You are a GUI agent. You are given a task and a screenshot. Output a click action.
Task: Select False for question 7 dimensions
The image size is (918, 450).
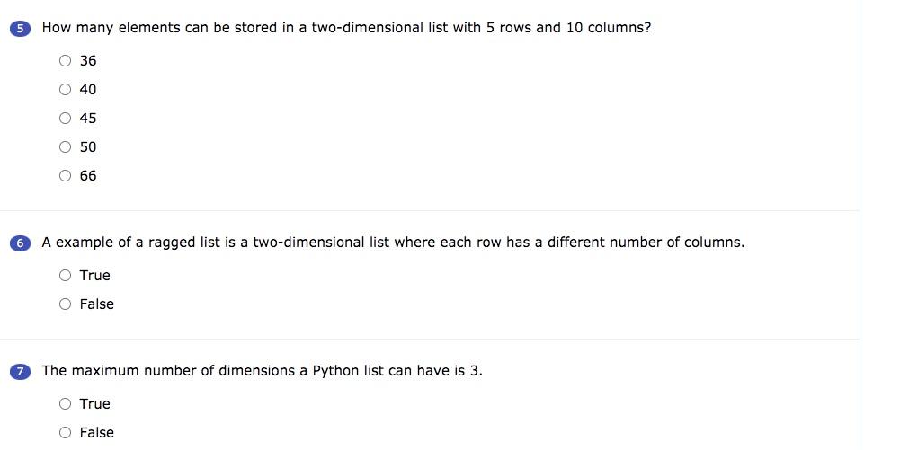pyautogui.click(x=65, y=432)
